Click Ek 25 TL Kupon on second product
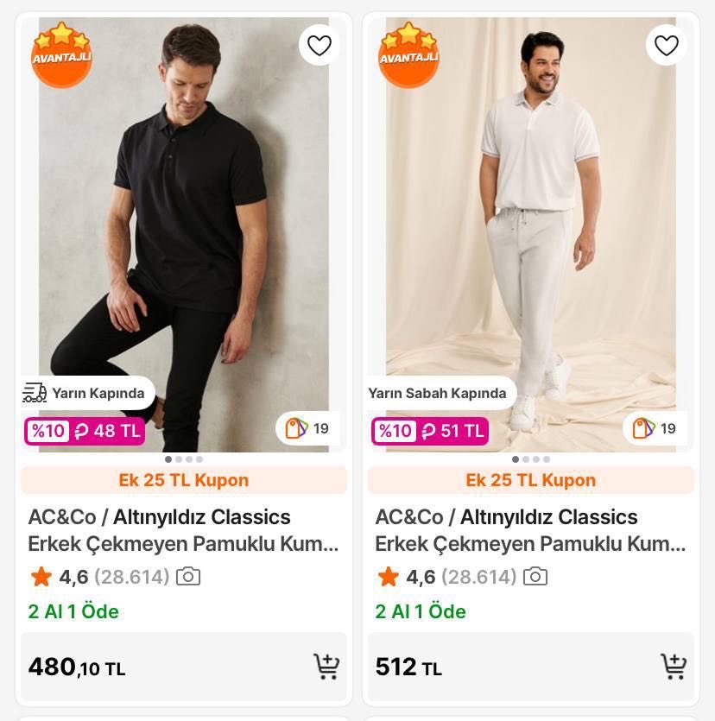The image size is (715, 721). coord(531,480)
